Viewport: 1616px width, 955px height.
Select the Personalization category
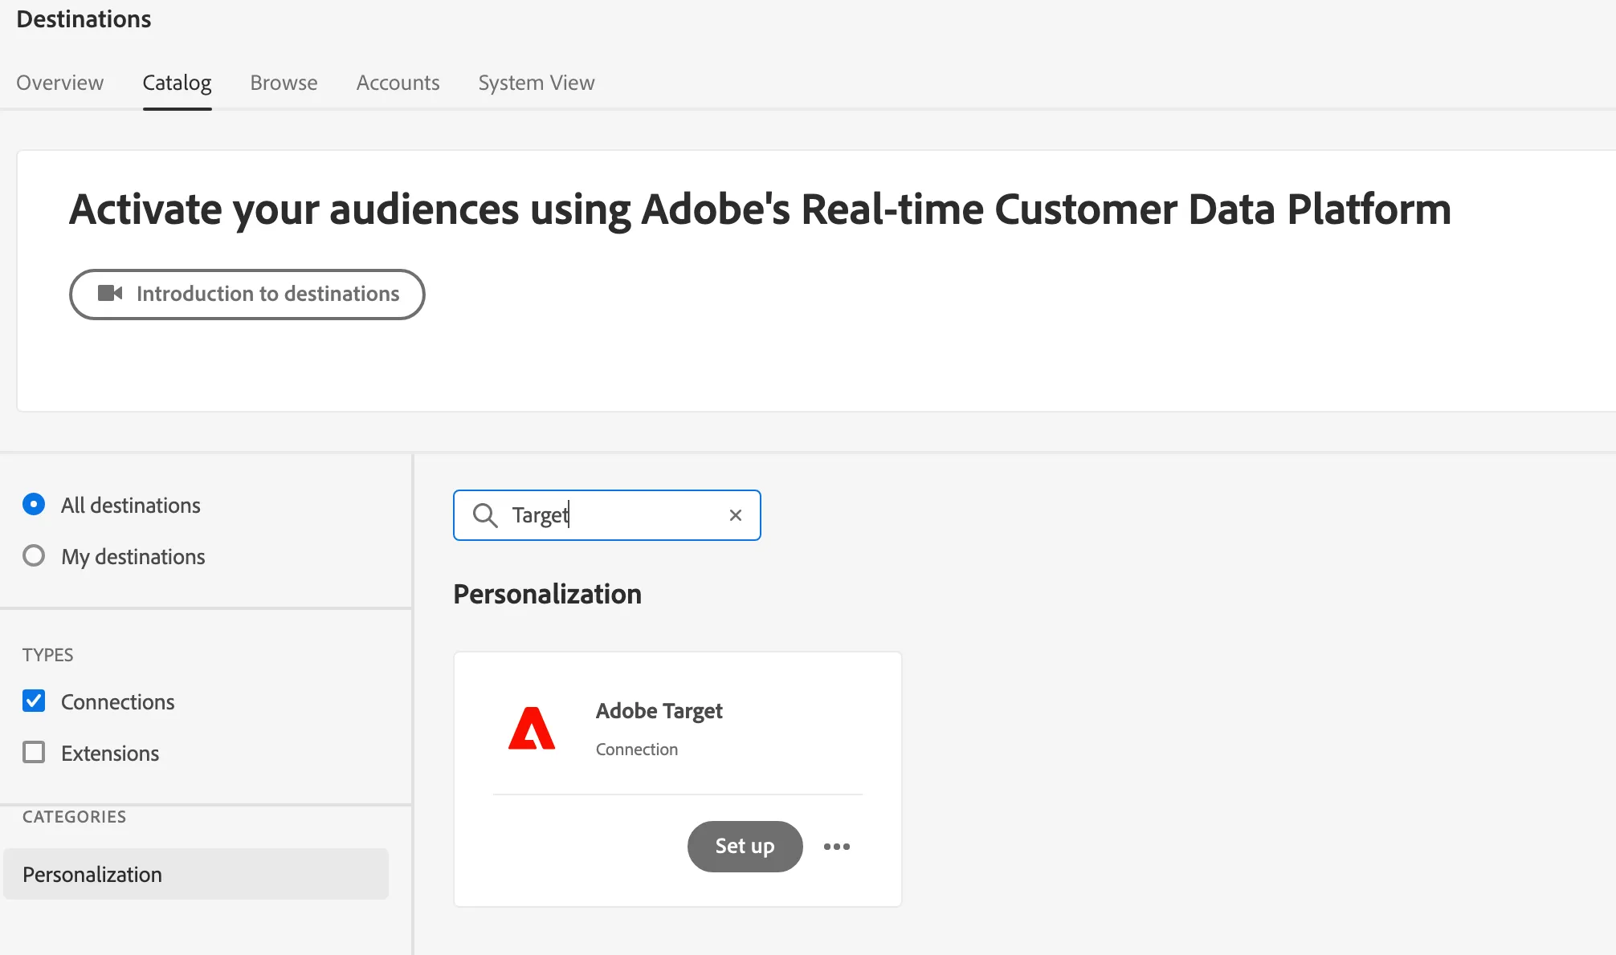[x=196, y=874]
